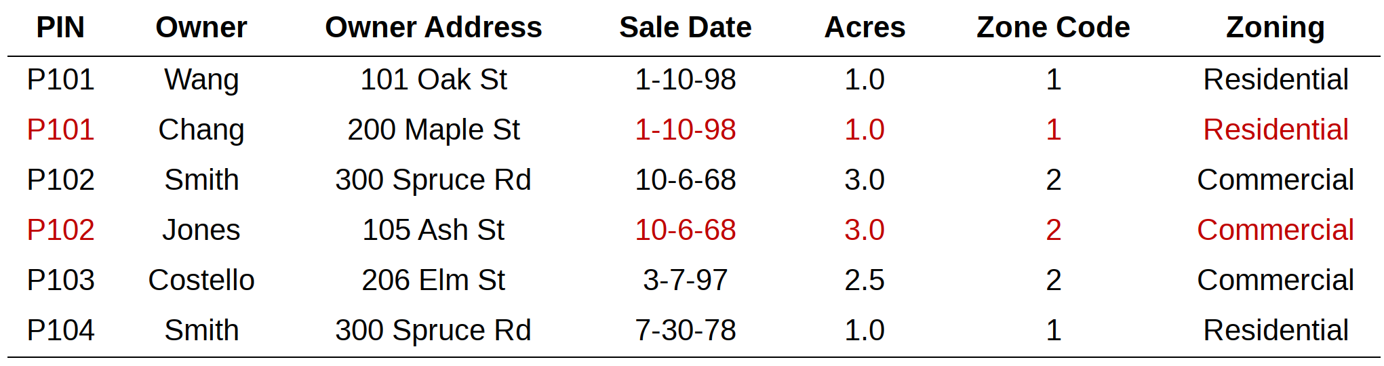
Task: Click the address 200 Maple St
Action: 433,130
